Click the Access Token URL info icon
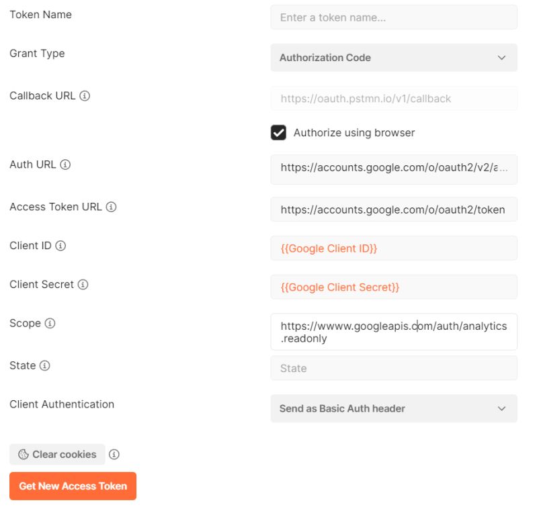The width and height of the screenshot is (537, 509). (x=111, y=207)
